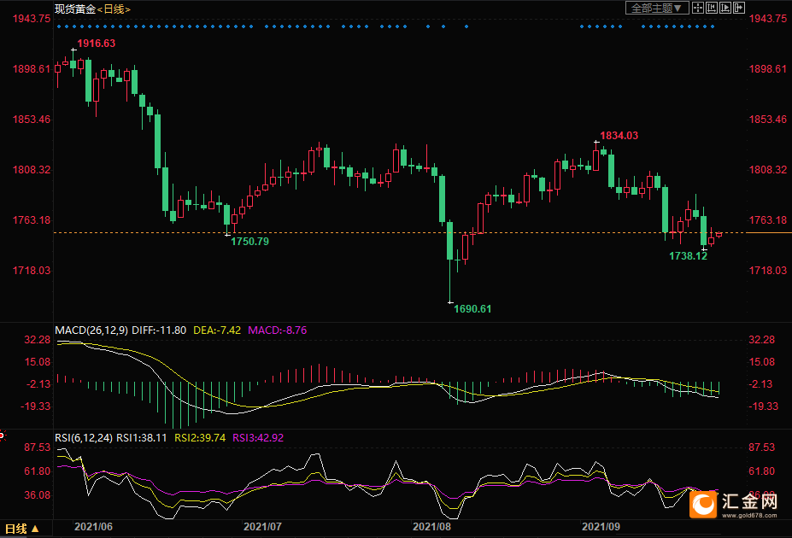Expand the 日线 period selector triangle
Image resolution: width=792 pixels, height=538 pixels.
(35, 529)
